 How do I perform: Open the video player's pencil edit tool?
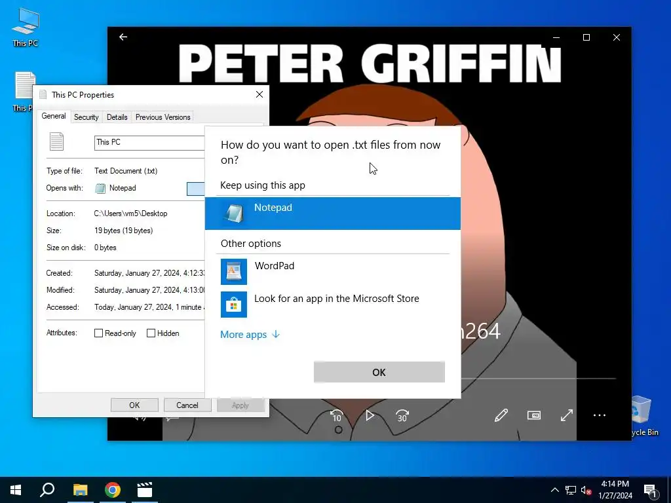click(501, 415)
